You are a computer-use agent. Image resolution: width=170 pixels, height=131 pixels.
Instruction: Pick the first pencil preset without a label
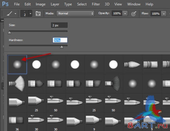tap(17, 102)
